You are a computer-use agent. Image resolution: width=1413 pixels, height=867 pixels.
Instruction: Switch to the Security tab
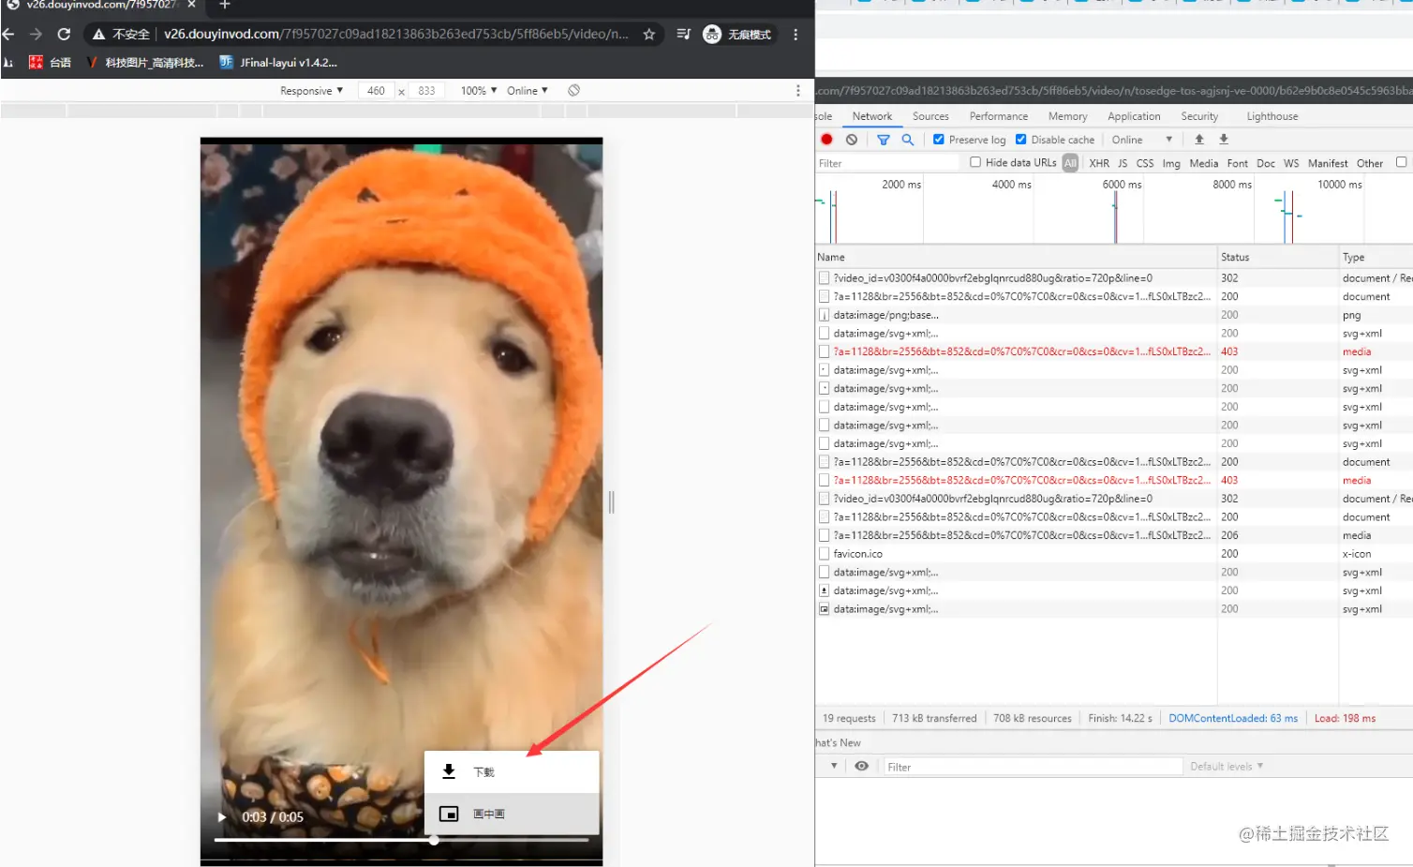(x=1199, y=116)
